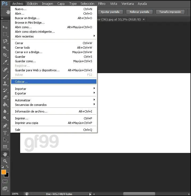Click the Ajustar pantalla button

[110, 12]
